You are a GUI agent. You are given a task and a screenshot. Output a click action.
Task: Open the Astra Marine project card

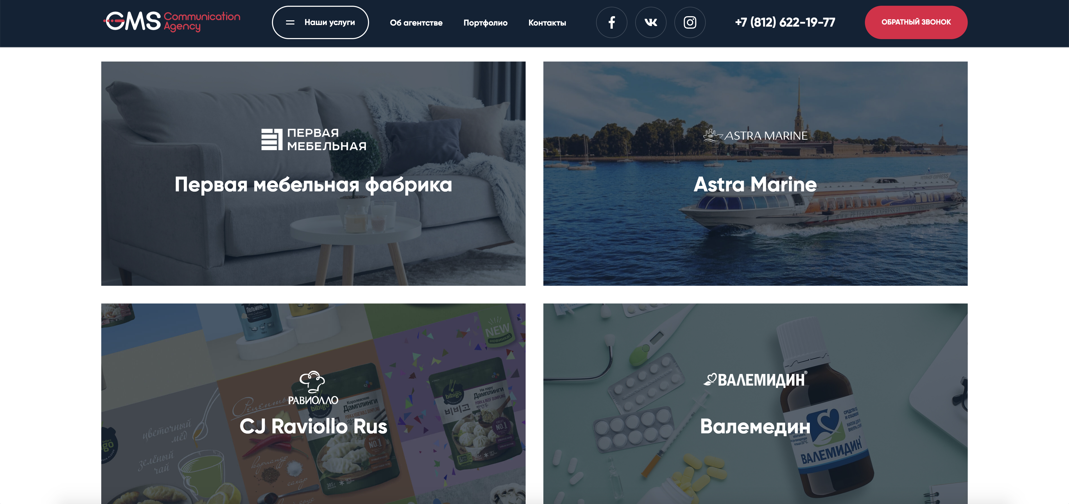pos(755,173)
